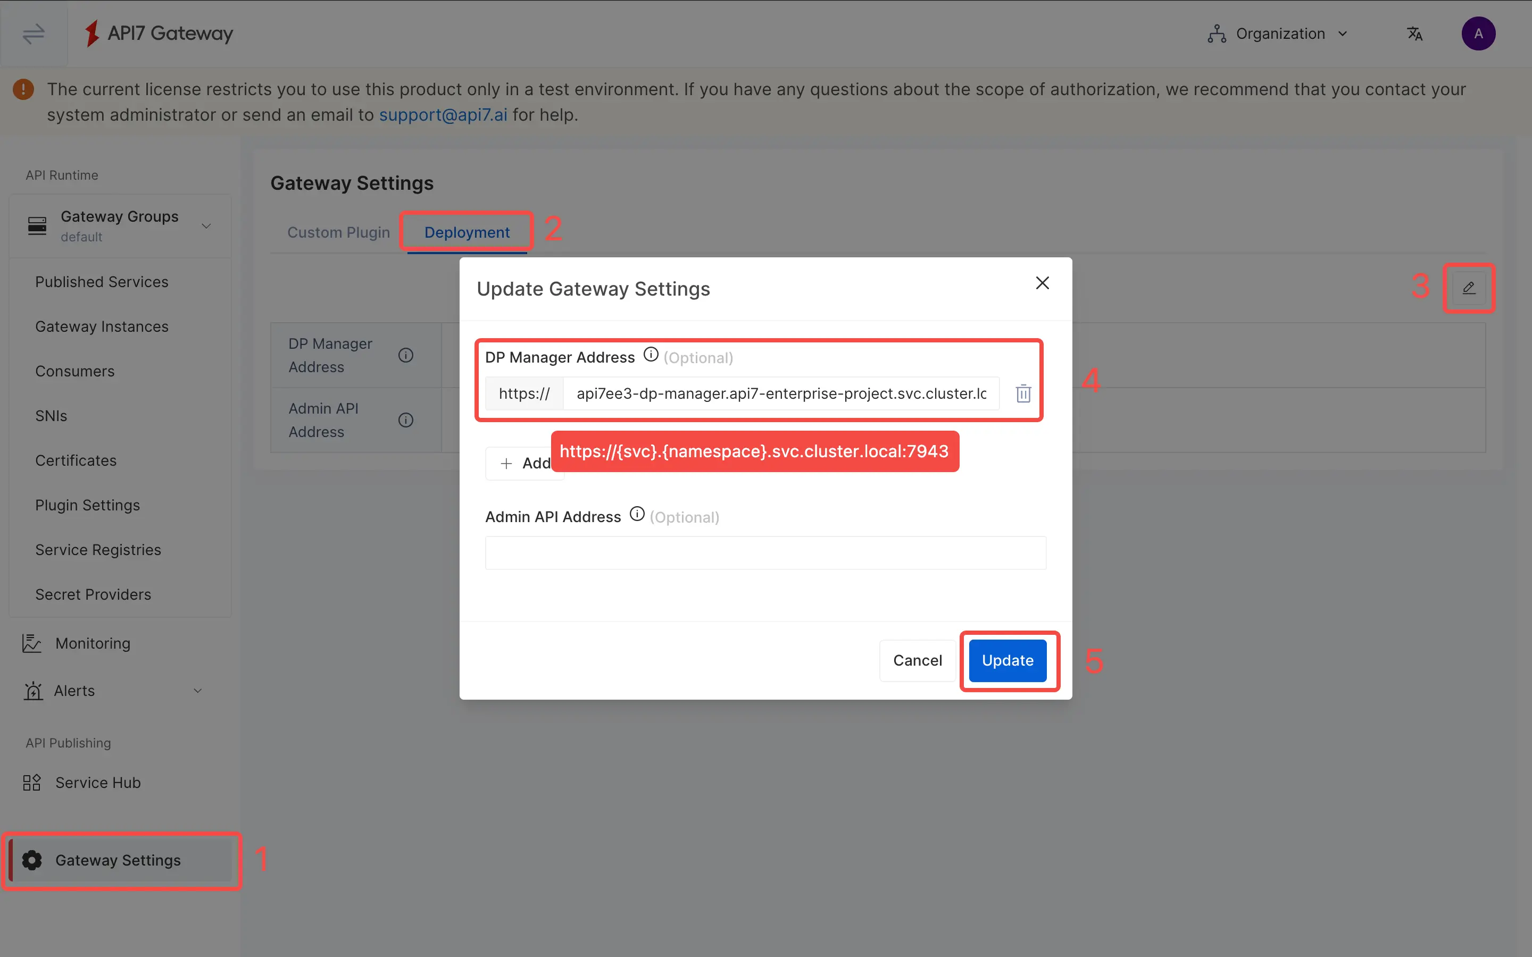The image size is (1532, 957).
Task: Click inside the Admin API Address input field
Action: tap(765, 552)
